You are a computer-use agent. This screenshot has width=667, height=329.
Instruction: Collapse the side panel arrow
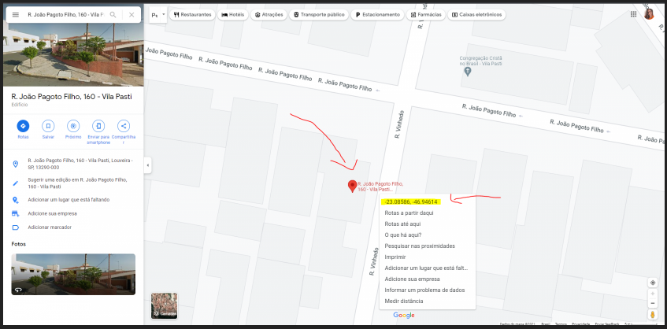point(148,165)
